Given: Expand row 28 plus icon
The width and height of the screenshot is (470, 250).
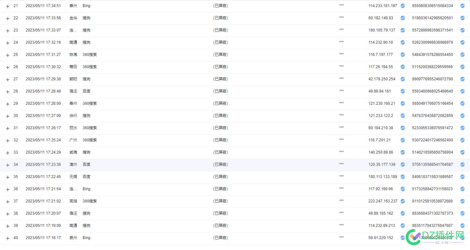Looking at the screenshot, I should click(8, 92).
